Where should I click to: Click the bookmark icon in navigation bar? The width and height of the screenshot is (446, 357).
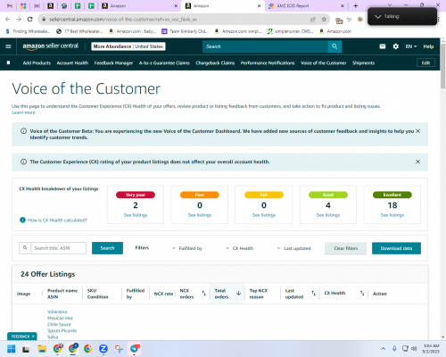click(8, 62)
